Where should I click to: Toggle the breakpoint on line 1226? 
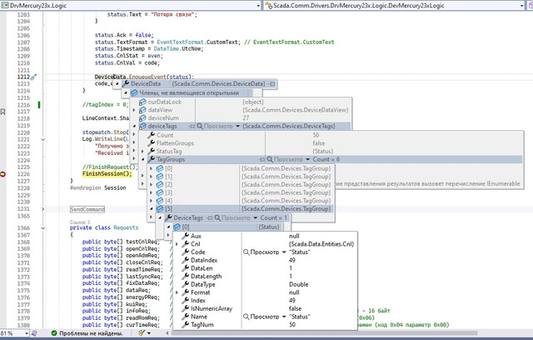(x=2, y=174)
